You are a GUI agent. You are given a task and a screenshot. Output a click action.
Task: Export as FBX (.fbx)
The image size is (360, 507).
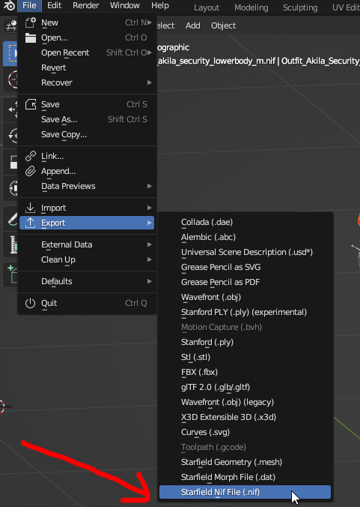[245, 372]
